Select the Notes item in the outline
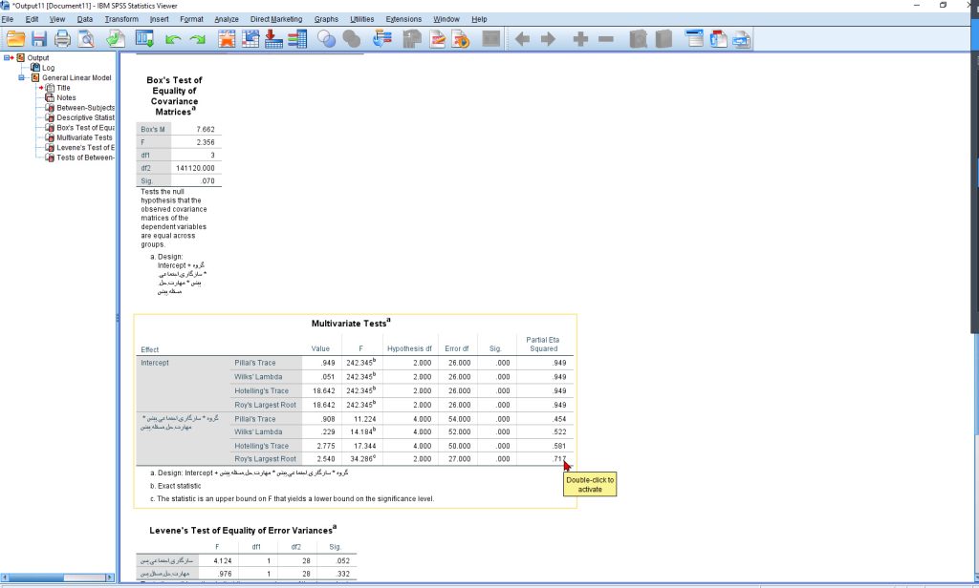Viewport: 979px width, 588px height. click(66, 98)
